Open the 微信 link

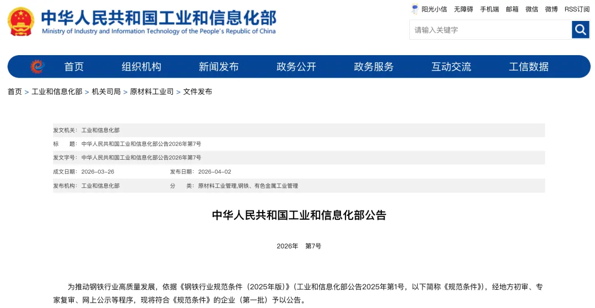coord(532,9)
